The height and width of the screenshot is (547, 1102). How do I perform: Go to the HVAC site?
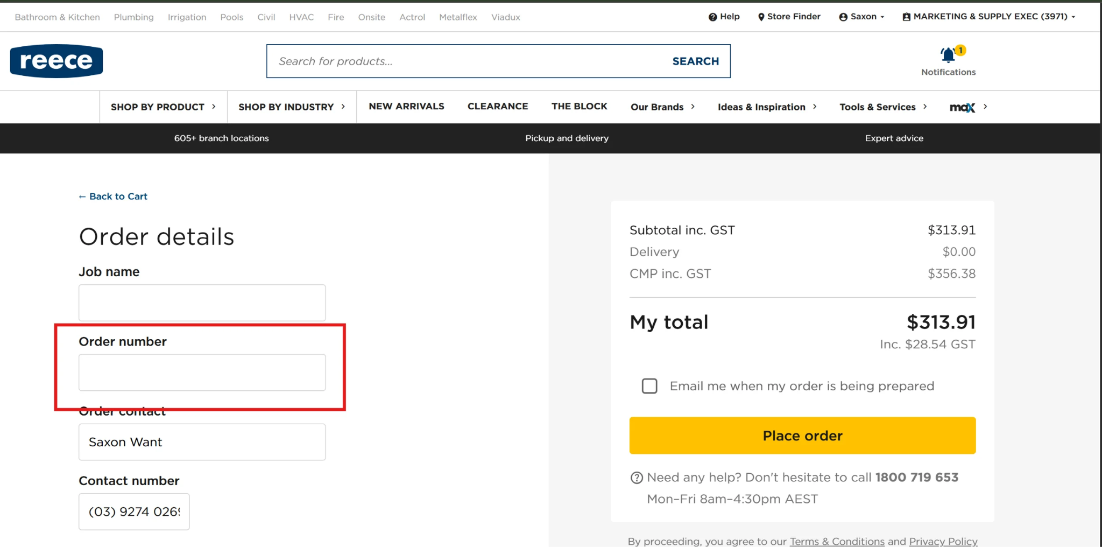tap(301, 17)
